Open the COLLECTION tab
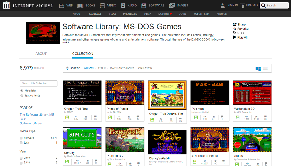Viewport: 291px width, 166px height. 83,54
